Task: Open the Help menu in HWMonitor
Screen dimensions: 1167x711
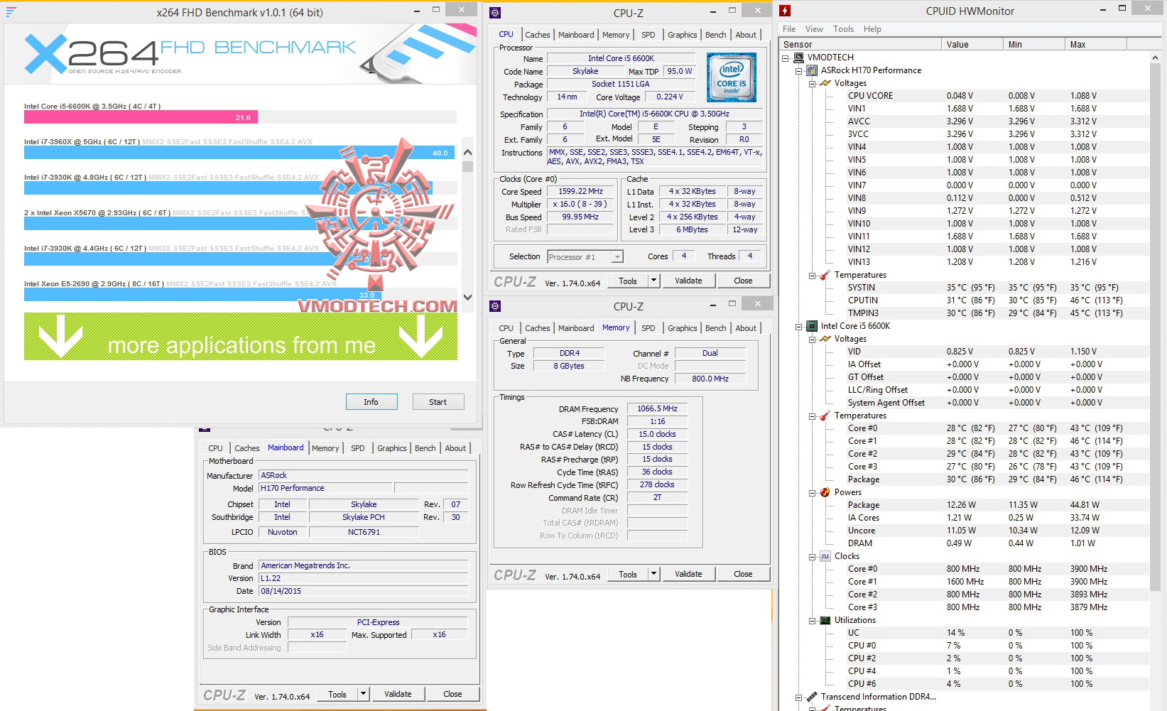Action: [872, 29]
